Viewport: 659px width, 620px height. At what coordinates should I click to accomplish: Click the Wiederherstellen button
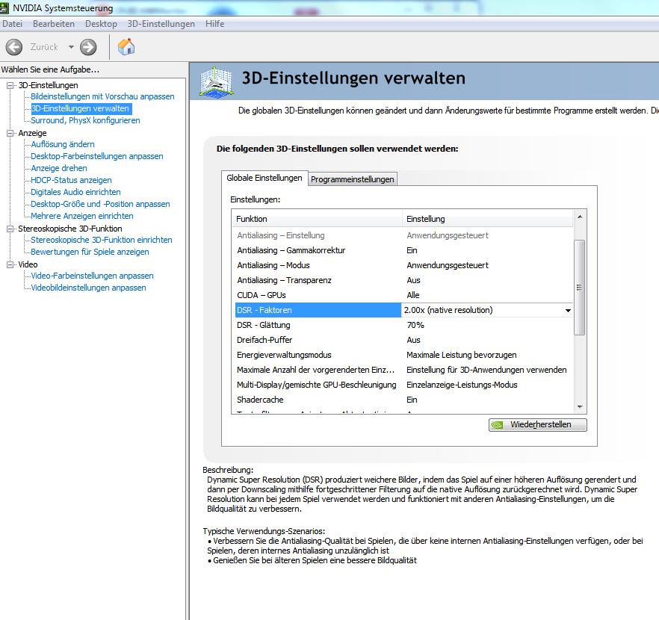click(x=537, y=425)
